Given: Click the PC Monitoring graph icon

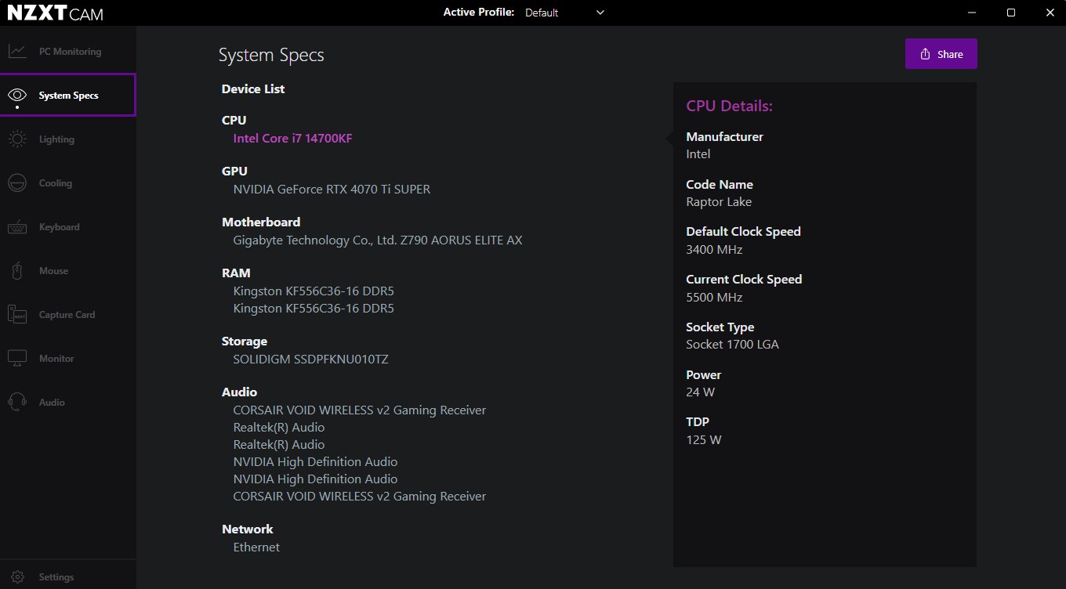Looking at the screenshot, I should (x=17, y=52).
